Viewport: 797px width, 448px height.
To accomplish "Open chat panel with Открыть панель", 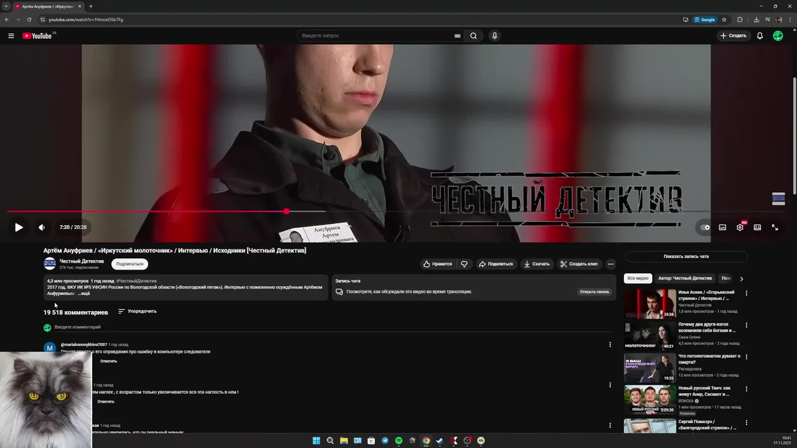I will point(595,291).
